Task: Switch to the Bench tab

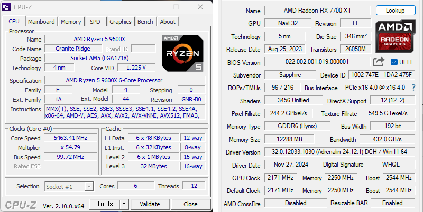Action: click(x=145, y=22)
